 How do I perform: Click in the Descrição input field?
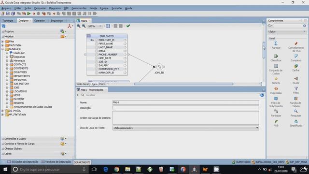click(x=185, y=108)
